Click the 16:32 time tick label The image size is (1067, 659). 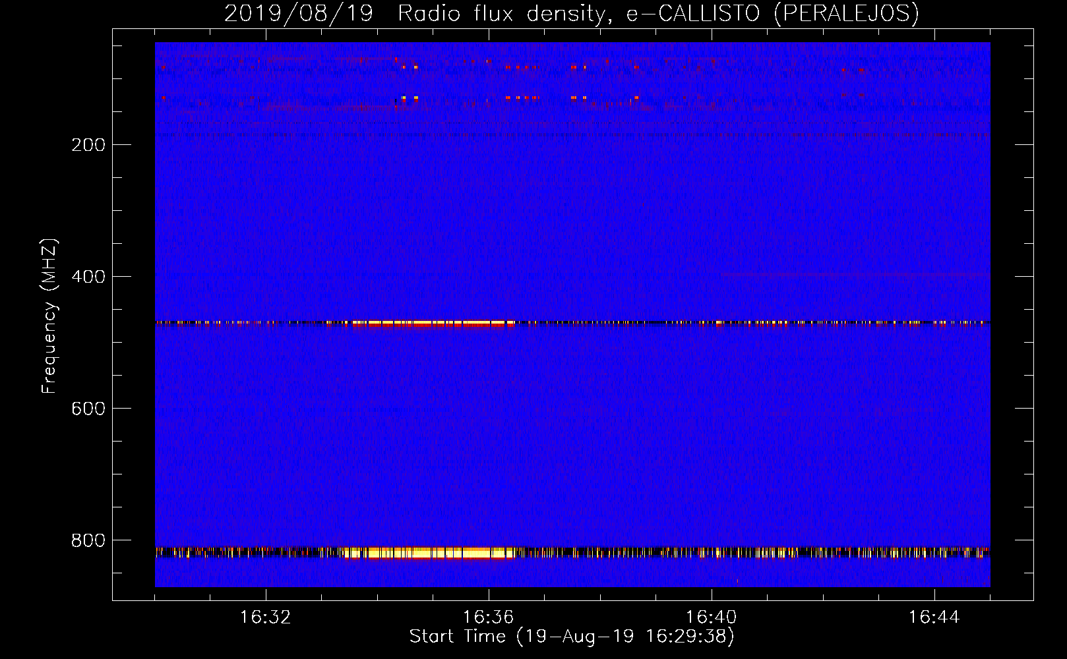click(265, 617)
